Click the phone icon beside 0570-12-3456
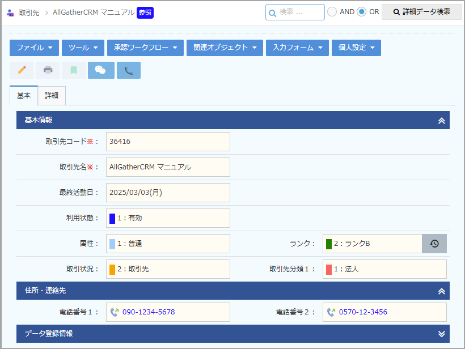The height and width of the screenshot is (349, 465). [x=331, y=312]
